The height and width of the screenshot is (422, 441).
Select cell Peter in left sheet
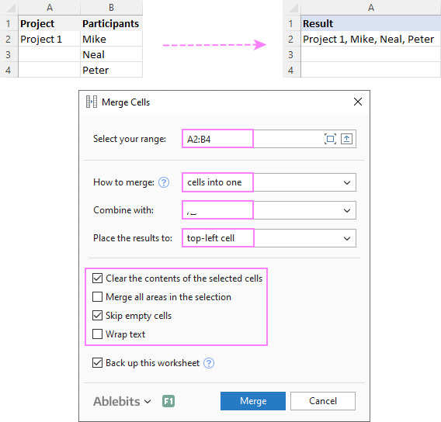[111, 70]
